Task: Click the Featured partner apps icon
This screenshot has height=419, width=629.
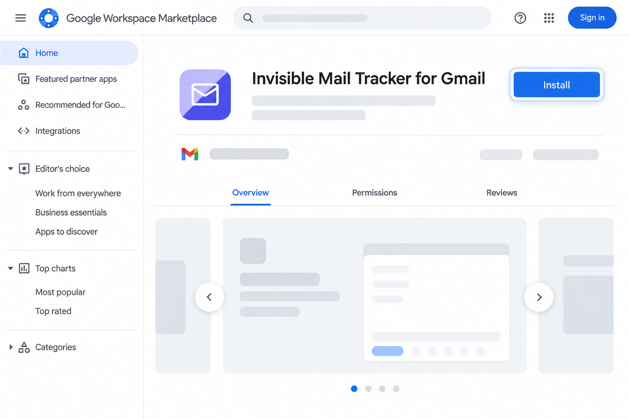Action: pyautogui.click(x=24, y=79)
